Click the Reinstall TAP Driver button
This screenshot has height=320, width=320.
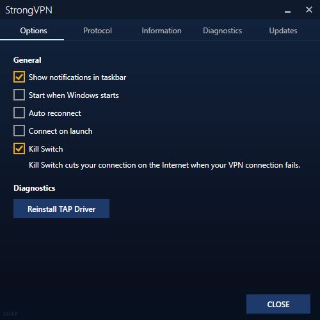61,209
